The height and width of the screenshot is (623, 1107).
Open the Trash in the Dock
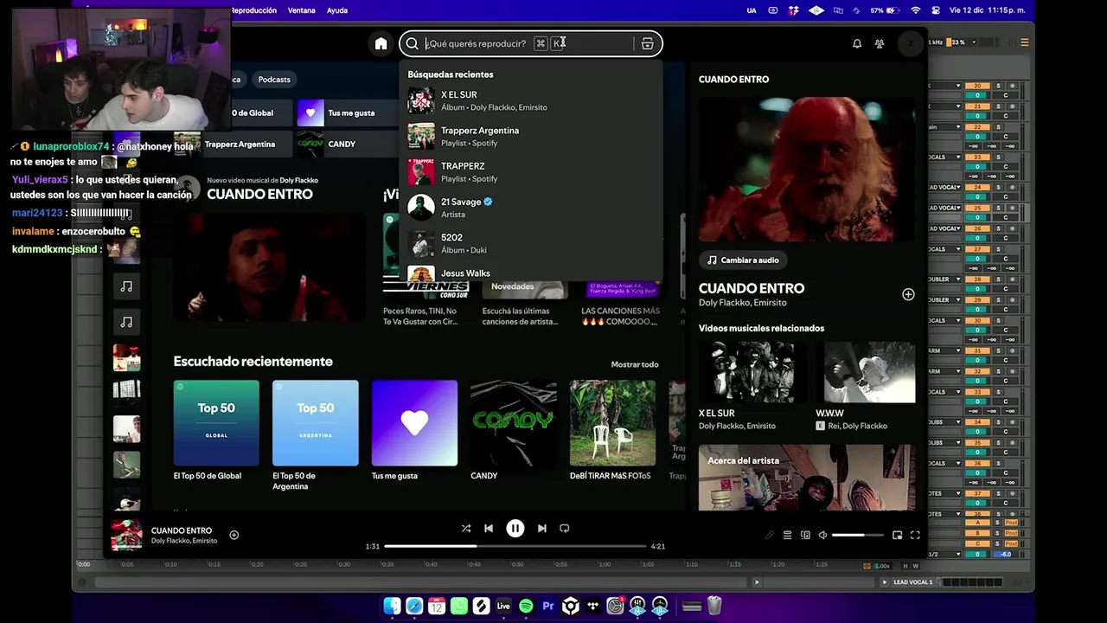(x=714, y=606)
